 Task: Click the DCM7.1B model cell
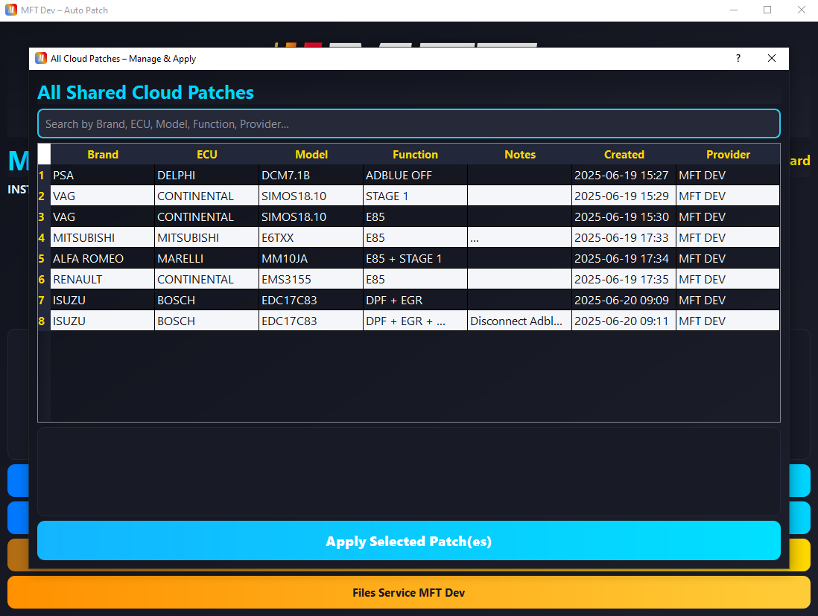[x=311, y=175]
